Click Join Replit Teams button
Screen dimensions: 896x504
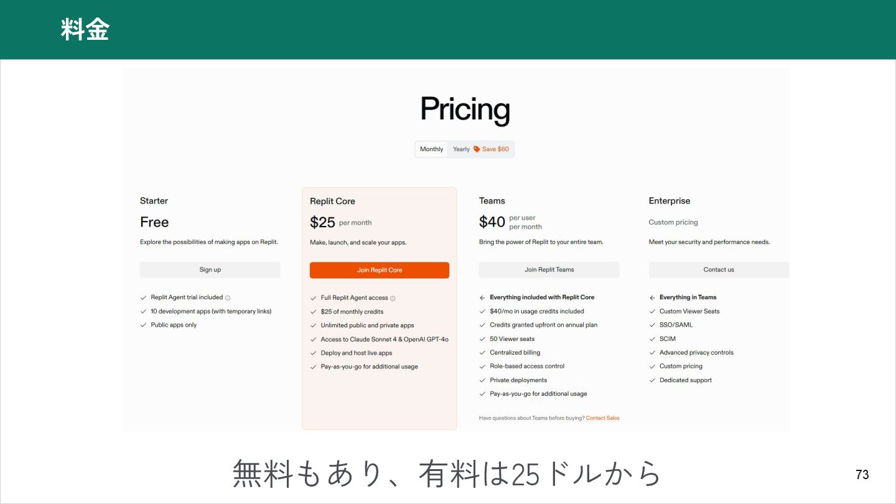click(x=549, y=269)
